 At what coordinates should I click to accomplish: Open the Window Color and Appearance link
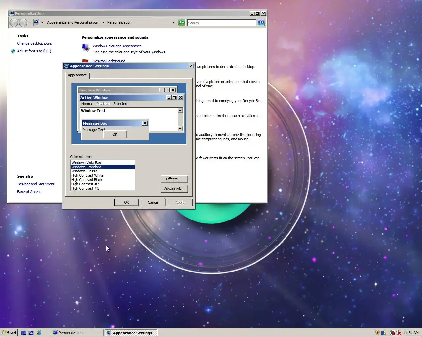(117, 46)
